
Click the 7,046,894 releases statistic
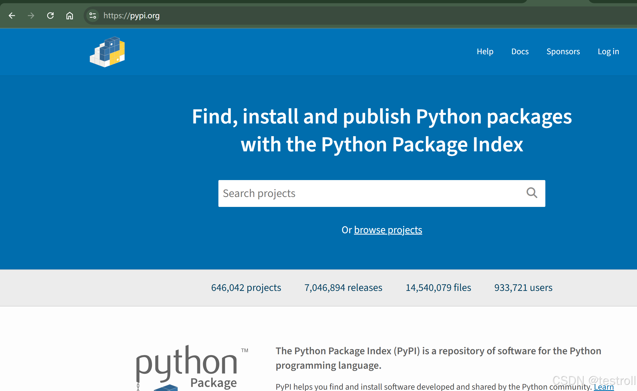(343, 288)
